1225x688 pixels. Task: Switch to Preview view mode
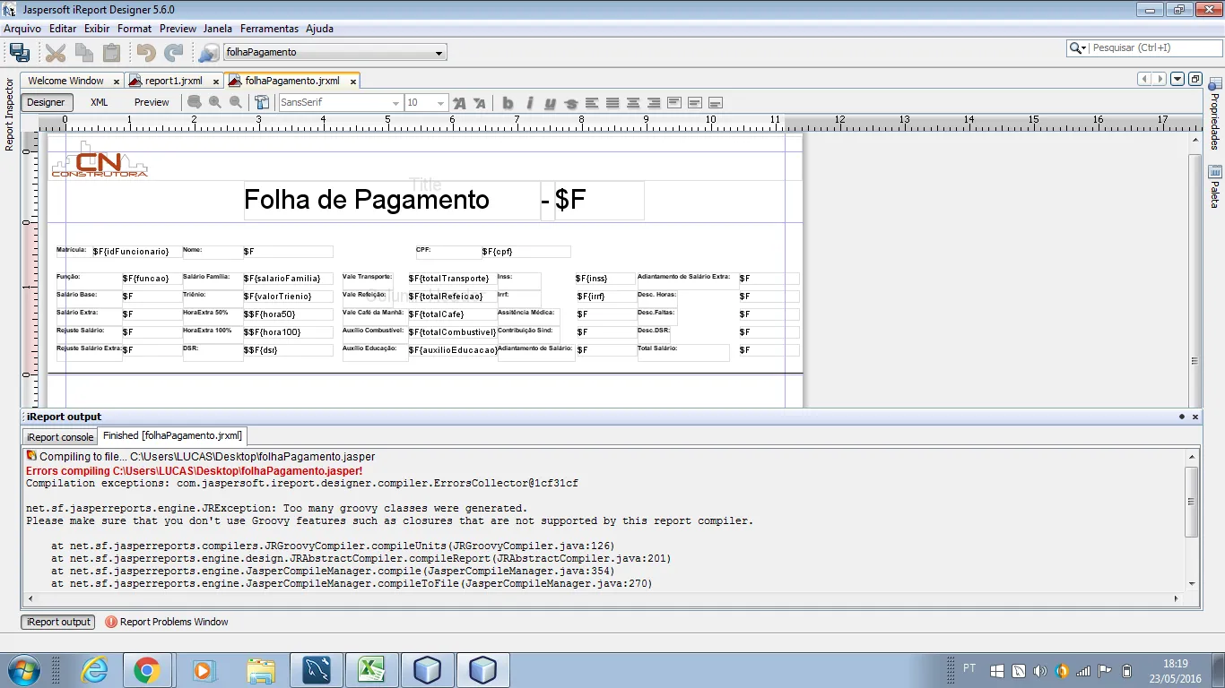click(152, 102)
